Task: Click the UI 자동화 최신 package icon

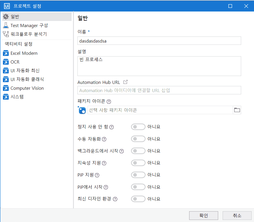Action: click(x=6, y=71)
